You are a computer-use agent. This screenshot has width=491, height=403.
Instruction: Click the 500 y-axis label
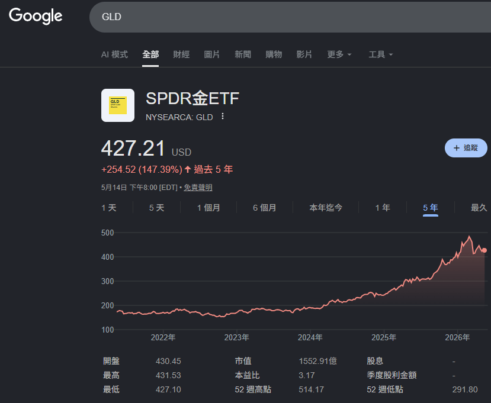point(108,233)
